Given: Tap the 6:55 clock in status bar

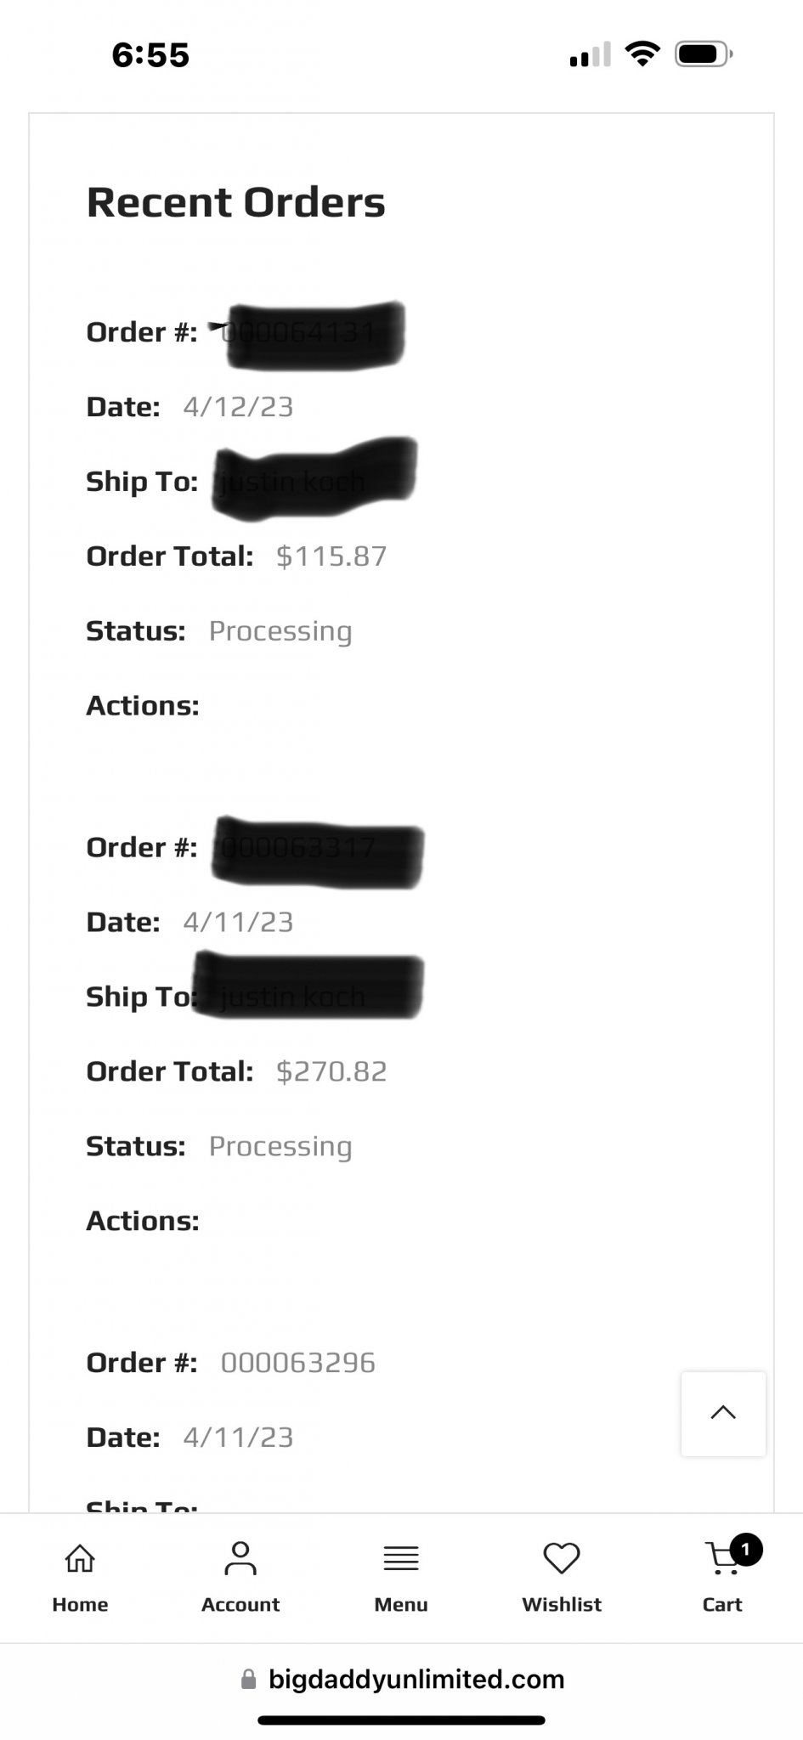Looking at the screenshot, I should [x=150, y=55].
